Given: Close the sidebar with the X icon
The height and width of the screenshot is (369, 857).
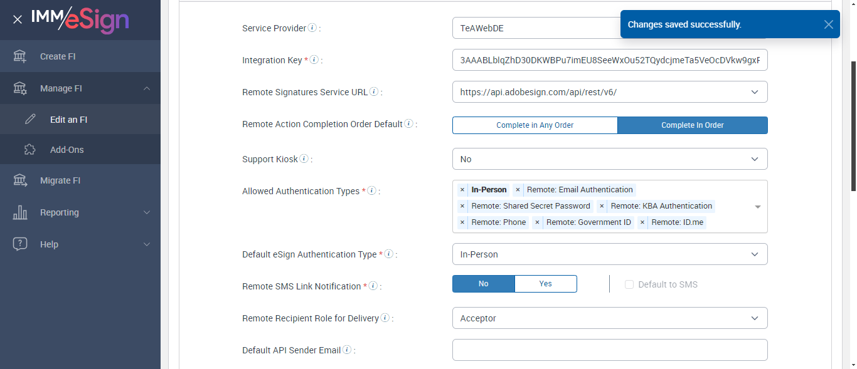Looking at the screenshot, I should 18,19.
